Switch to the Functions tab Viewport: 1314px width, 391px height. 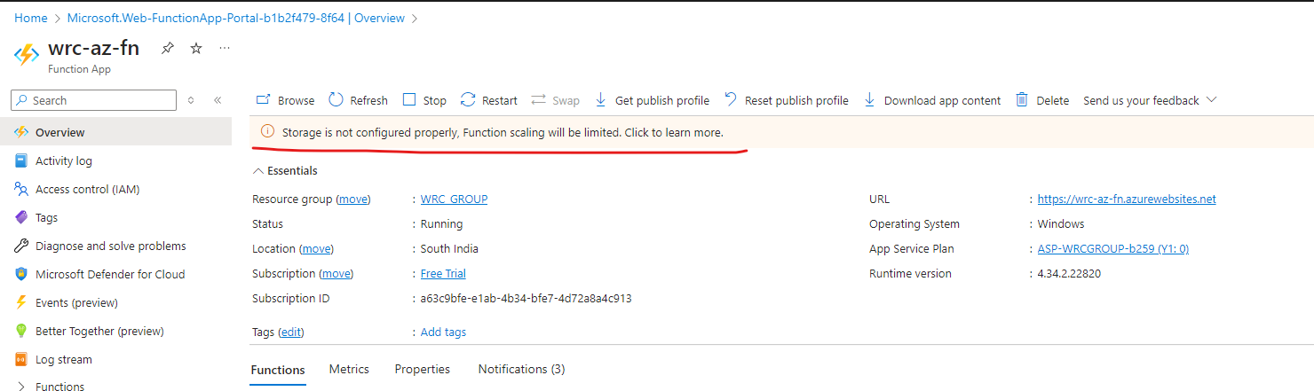278,370
